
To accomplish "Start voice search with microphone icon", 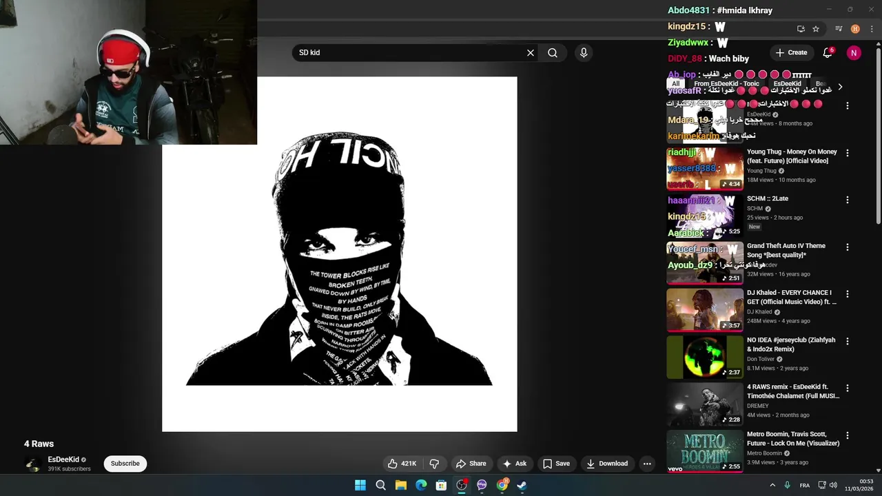I will (x=584, y=52).
